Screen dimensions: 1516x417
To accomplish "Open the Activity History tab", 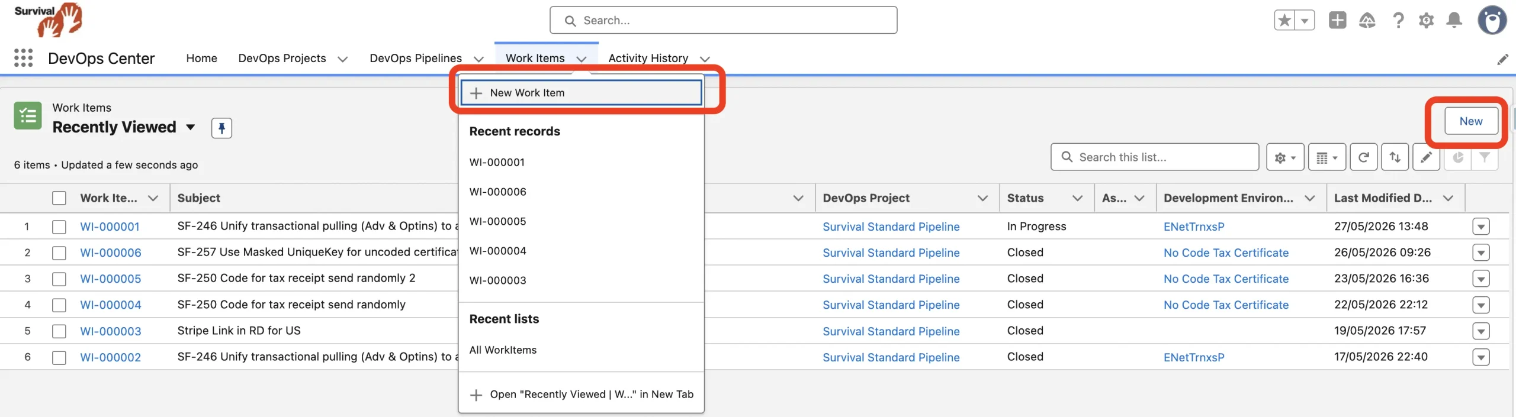I will click(648, 58).
